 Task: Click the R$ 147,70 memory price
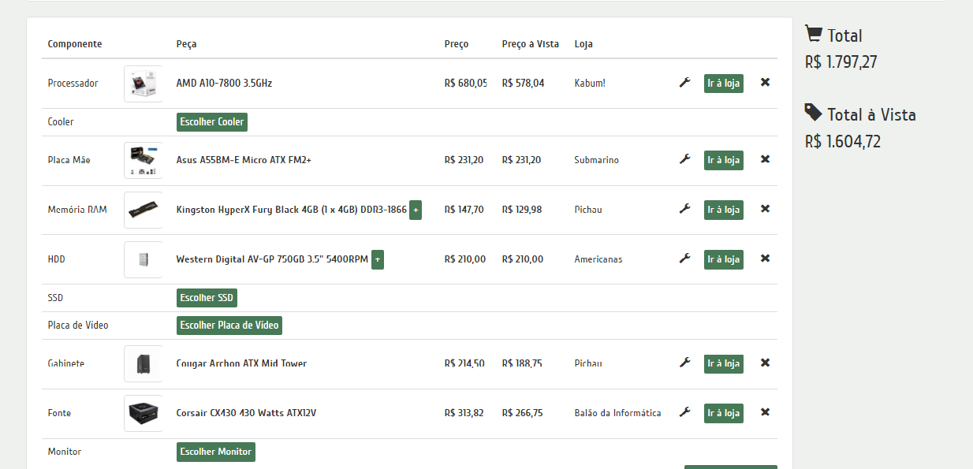[464, 210]
